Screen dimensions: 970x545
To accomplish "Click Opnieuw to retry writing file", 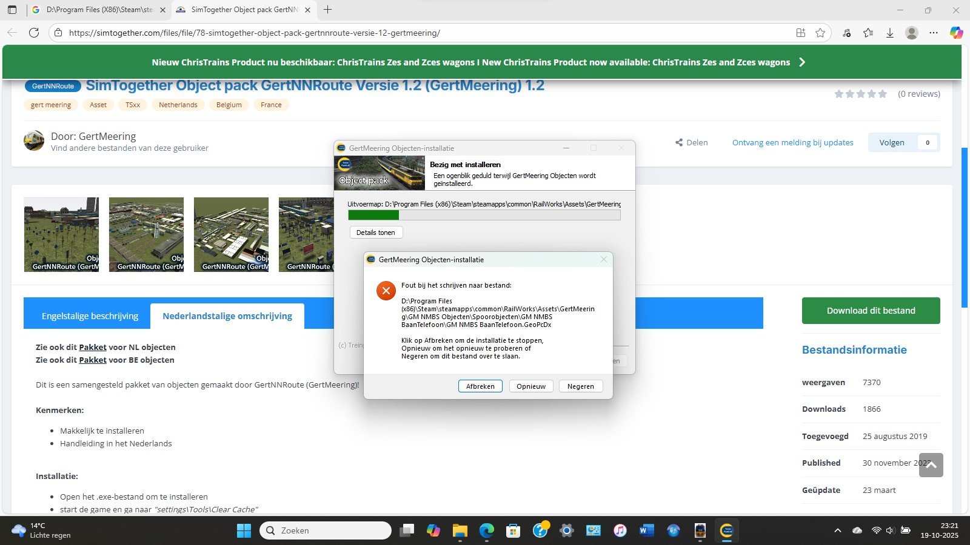I will [531, 386].
